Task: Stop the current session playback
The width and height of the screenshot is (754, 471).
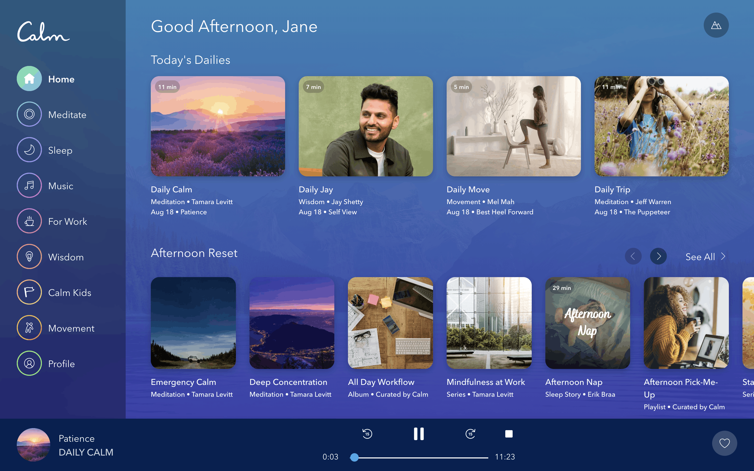Action: (508, 434)
